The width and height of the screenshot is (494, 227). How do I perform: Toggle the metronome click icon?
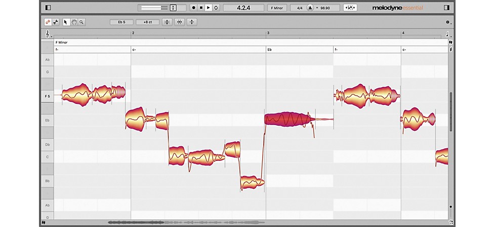pyautogui.click(x=310, y=8)
